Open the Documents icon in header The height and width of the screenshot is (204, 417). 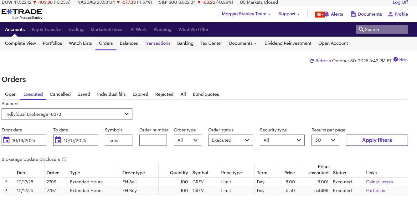353,14
